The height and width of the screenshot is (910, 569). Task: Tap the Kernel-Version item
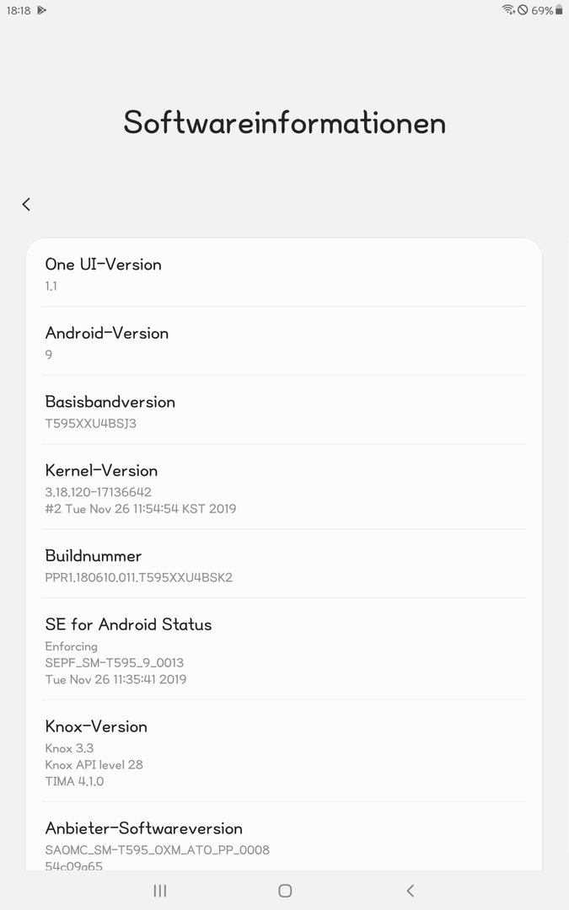[284, 487]
